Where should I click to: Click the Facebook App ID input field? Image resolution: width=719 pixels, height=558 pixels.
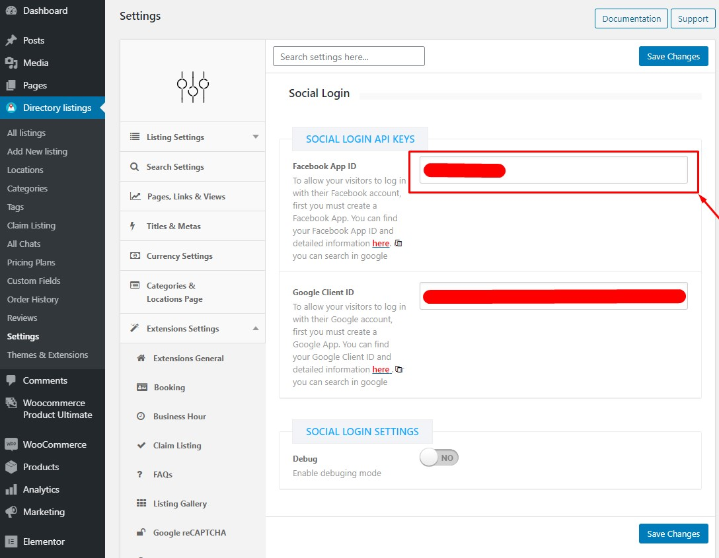(x=554, y=170)
